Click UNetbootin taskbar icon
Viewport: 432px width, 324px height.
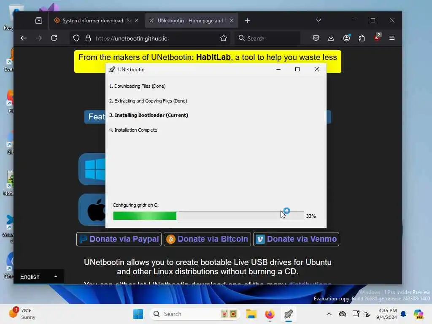[x=289, y=314]
